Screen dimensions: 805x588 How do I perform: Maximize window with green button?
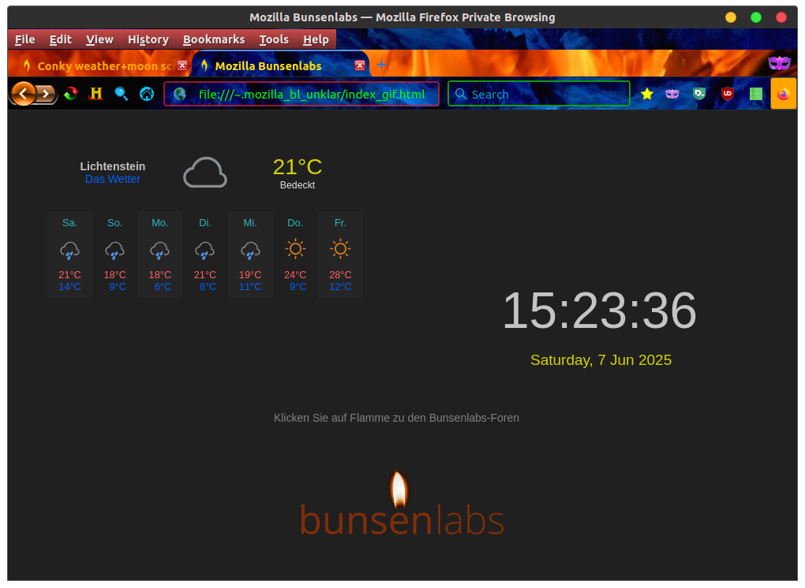756,17
